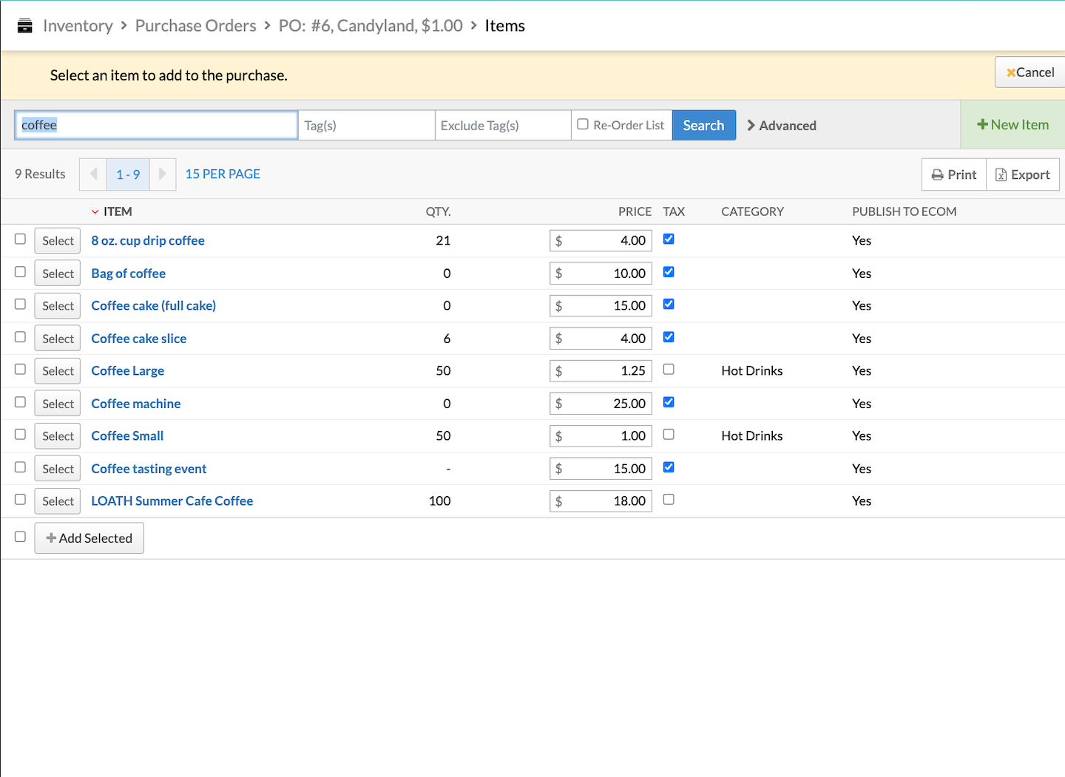
Task: Click the price field for Bag of coffee
Action: coord(605,274)
